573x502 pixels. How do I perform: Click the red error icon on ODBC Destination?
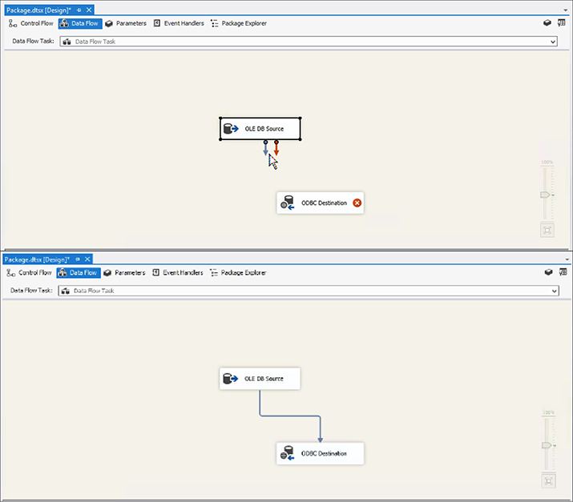click(357, 203)
